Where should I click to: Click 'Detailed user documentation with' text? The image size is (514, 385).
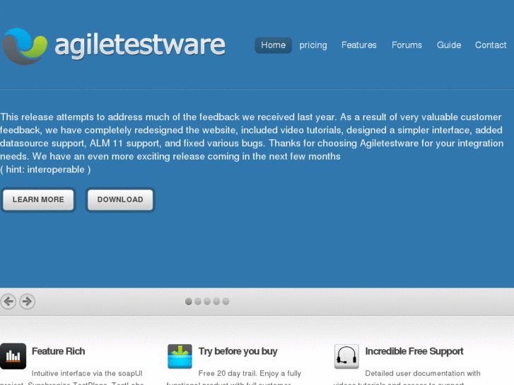423,373
